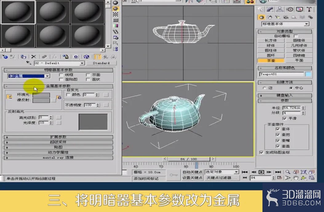Enable the 双面 checkbox
This screenshot has width=324, height=212.
(x=88, y=75)
